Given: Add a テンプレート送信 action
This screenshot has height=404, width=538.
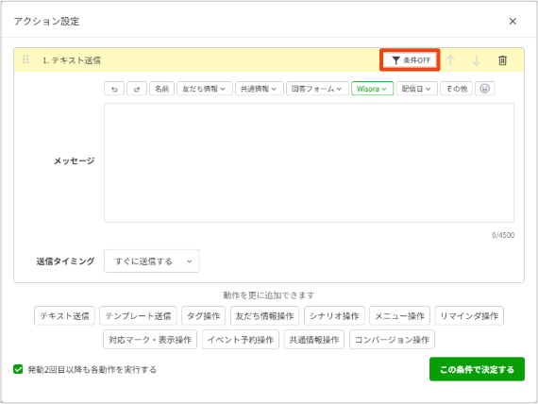Looking at the screenshot, I should pos(138,315).
